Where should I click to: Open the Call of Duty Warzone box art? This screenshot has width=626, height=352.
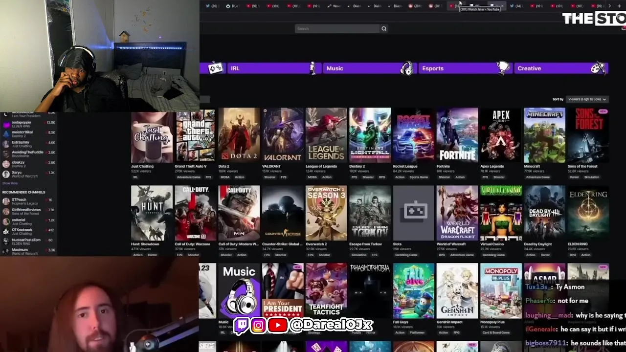195,213
